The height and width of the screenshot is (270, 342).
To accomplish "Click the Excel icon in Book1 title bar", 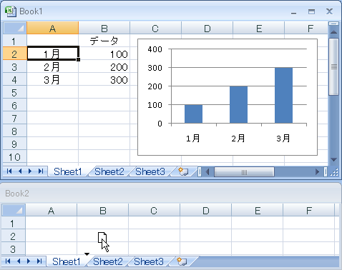I will 11,11.
